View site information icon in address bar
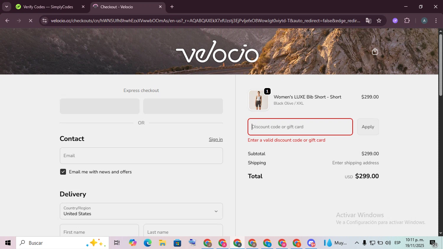This screenshot has width=443, height=249. (x=45, y=21)
